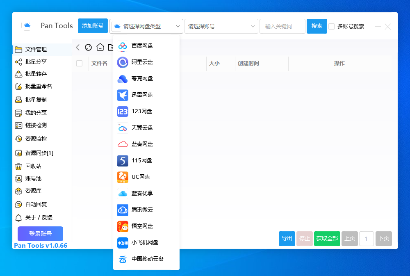410x276 pixels.
Task: Go back with the left arrow icon
Action: click(x=78, y=47)
